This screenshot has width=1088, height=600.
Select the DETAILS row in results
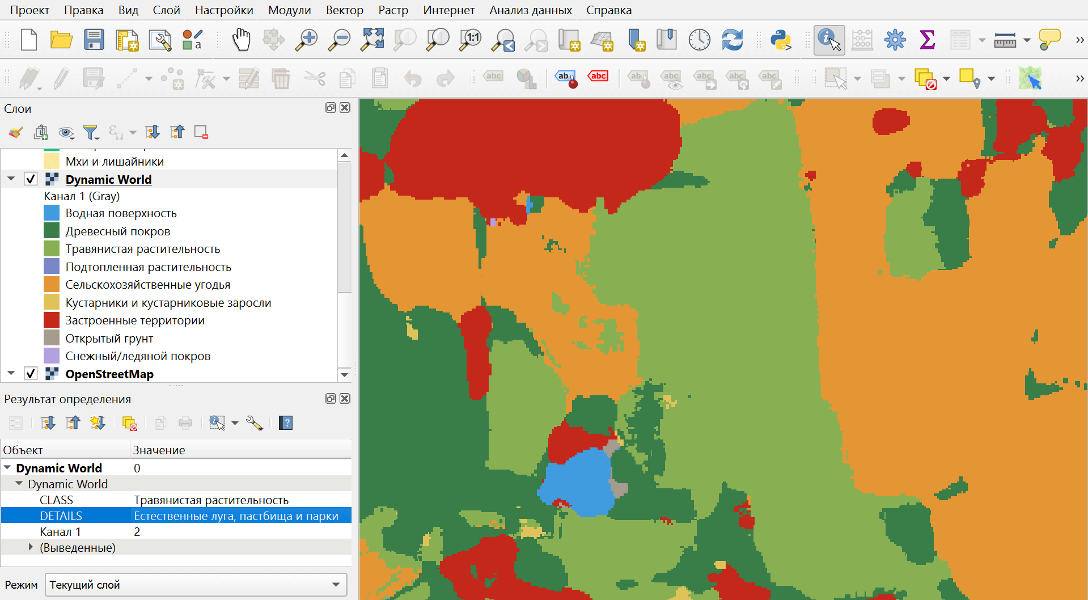tap(176, 516)
